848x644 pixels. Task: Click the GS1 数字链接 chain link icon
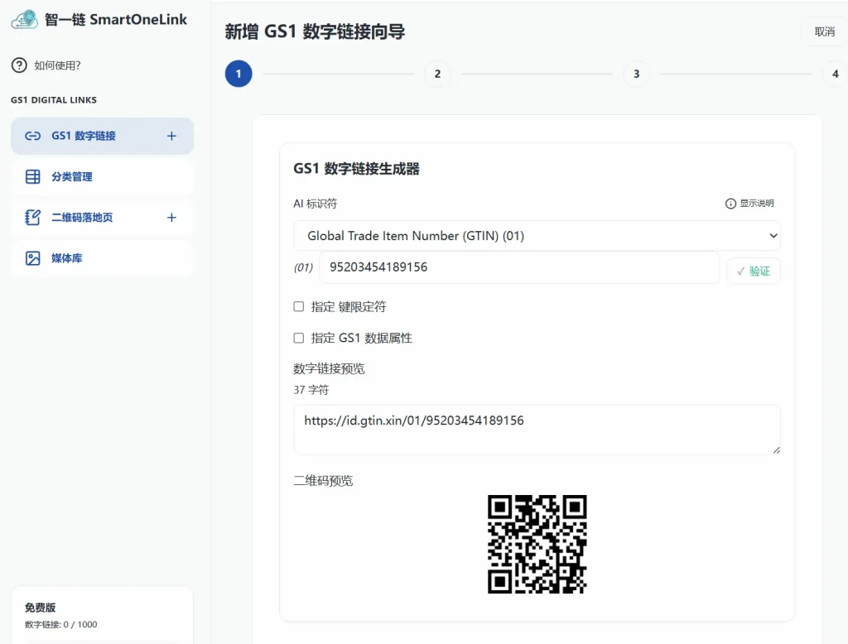[x=33, y=136]
